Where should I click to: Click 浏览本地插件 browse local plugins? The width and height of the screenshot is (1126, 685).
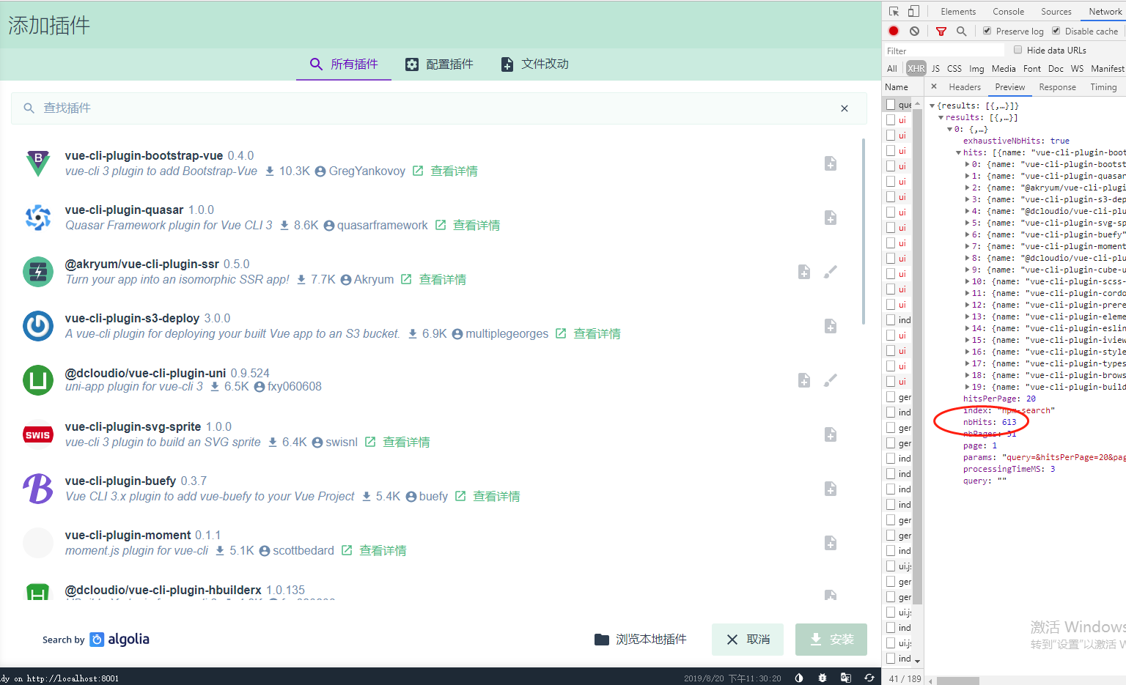point(641,640)
